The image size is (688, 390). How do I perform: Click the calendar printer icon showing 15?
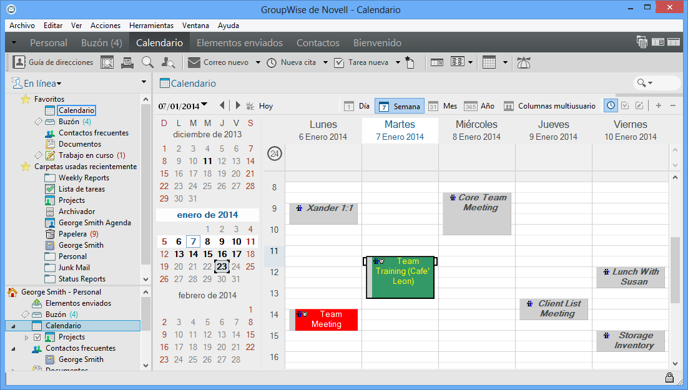(127, 63)
